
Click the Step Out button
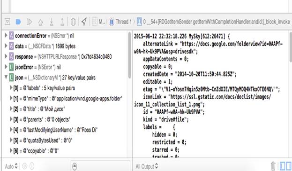[x=62, y=22]
